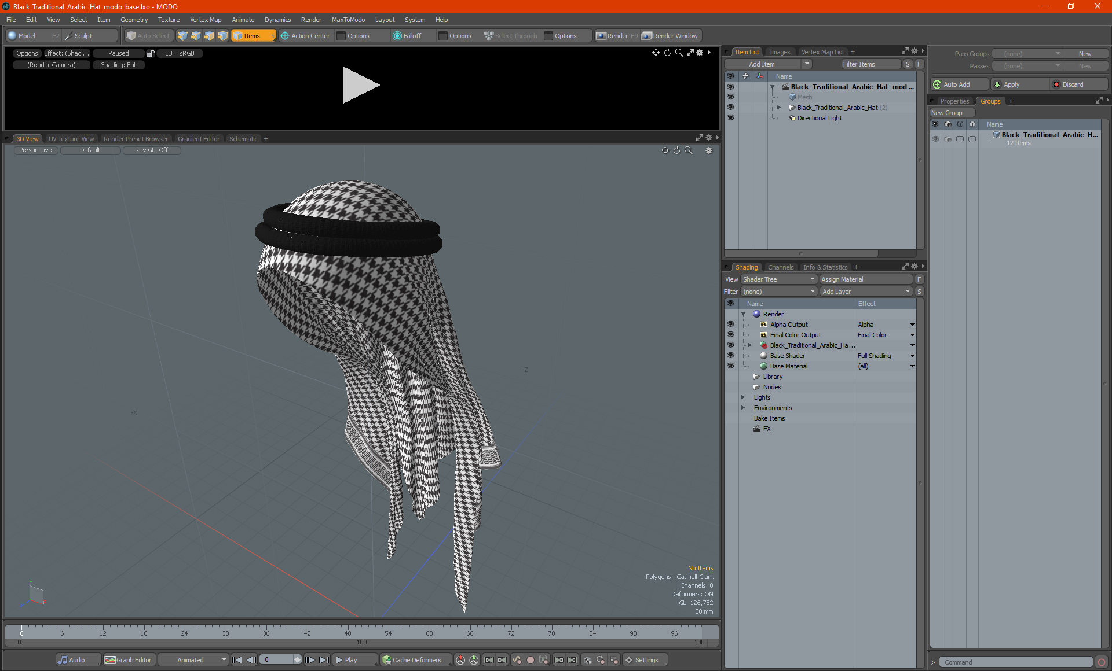Open the Vertex Map menu

tap(206, 20)
